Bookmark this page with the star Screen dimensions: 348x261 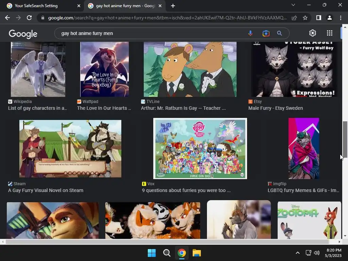click(x=305, y=18)
